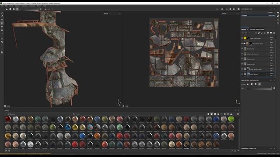Click the document icon at bottom of left toolbar
Screen dimensions: 280x157
(2, 52)
